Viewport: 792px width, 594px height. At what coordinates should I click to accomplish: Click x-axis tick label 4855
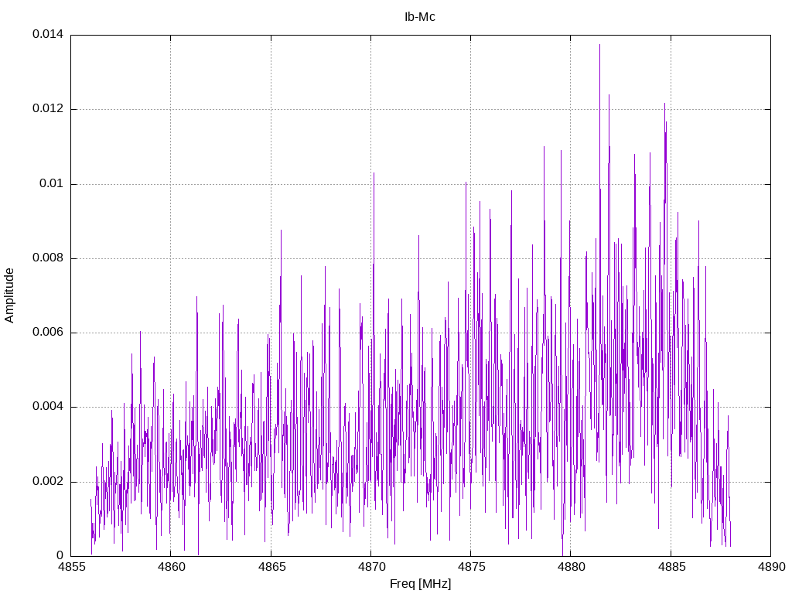pos(71,567)
